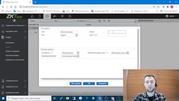
Task: Expand the Настройки учёта sidebar section
Action: pyautogui.click(x=25, y=31)
